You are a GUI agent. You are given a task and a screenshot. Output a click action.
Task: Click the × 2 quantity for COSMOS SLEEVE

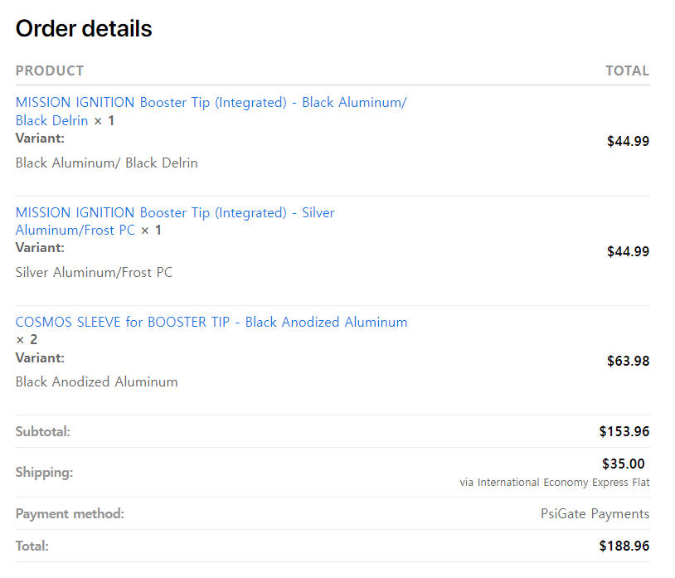click(27, 340)
